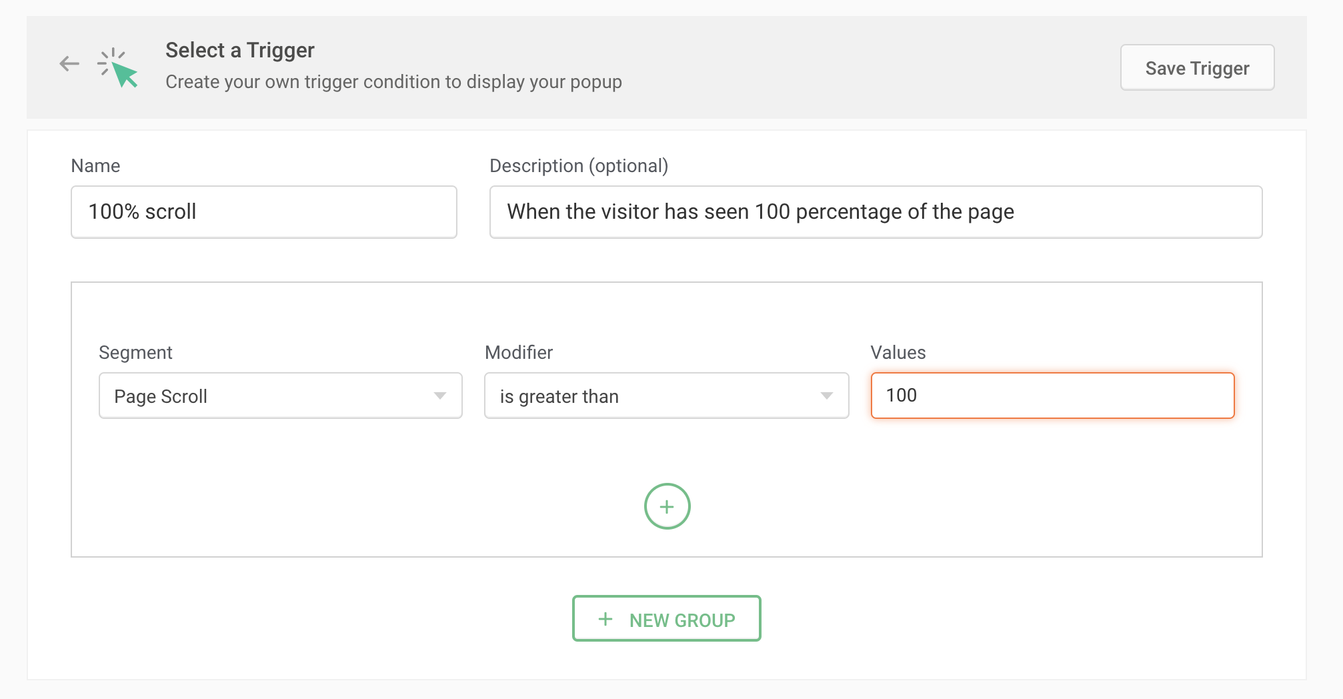Focus the Values input showing 100
1343x699 pixels.
[1052, 396]
